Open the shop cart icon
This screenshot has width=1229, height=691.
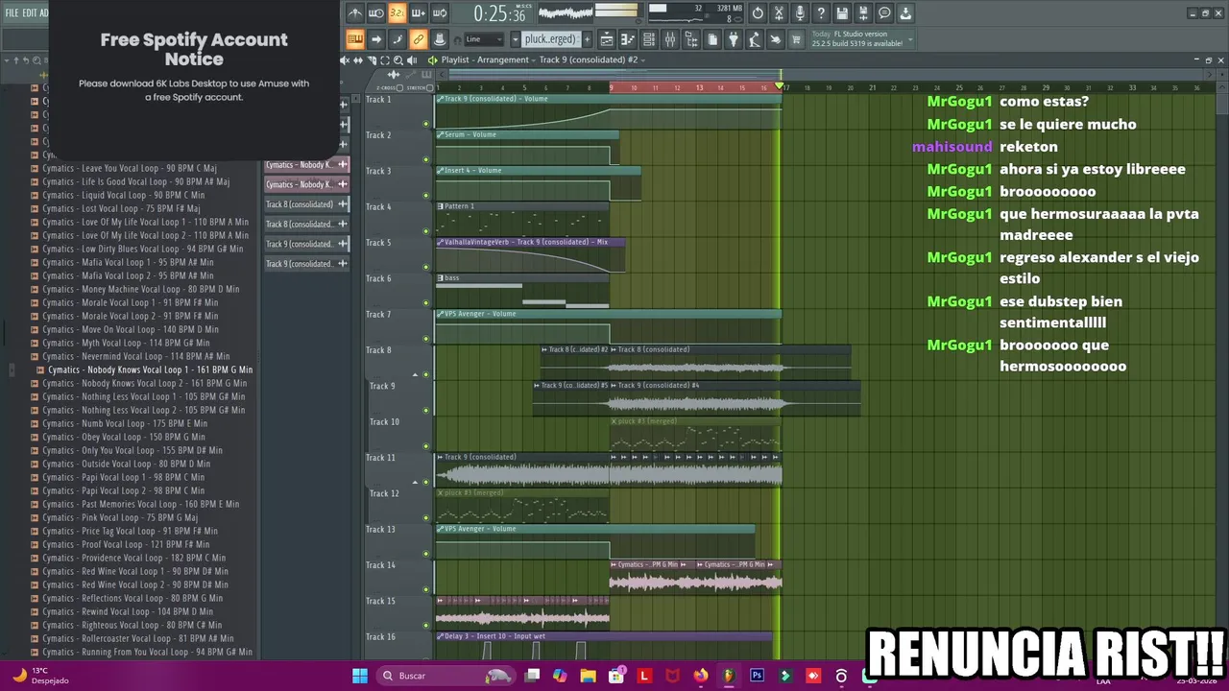(797, 39)
